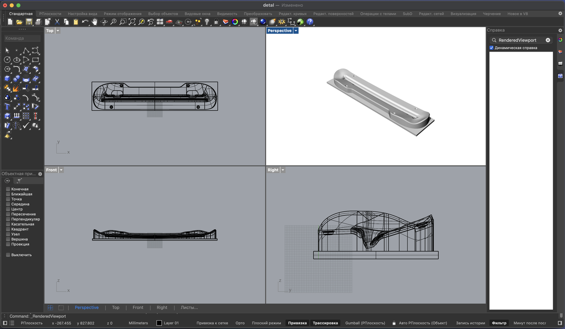This screenshot has width=565, height=329.
Task: Open the help question-mark icon
Action: click(310, 22)
